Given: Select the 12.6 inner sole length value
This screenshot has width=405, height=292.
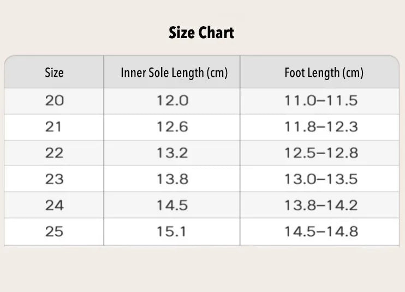Looking at the screenshot, I should pyautogui.click(x=172, y=127).
